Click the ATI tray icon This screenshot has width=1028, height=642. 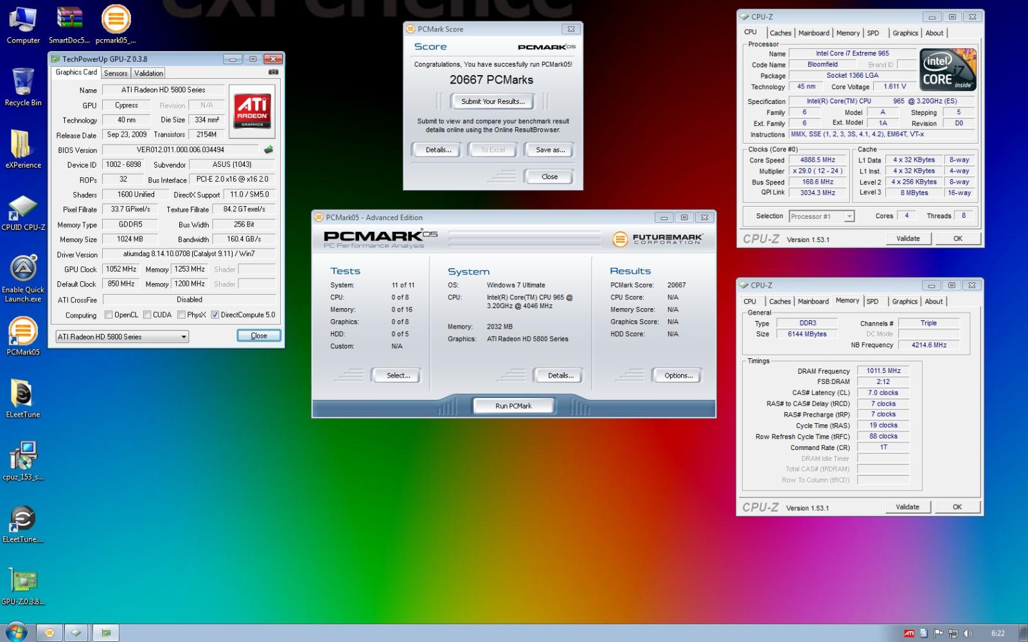point(909,634)
